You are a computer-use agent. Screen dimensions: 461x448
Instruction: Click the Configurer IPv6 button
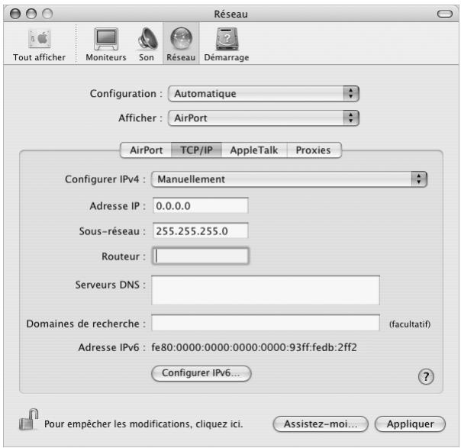coord(201,373)
